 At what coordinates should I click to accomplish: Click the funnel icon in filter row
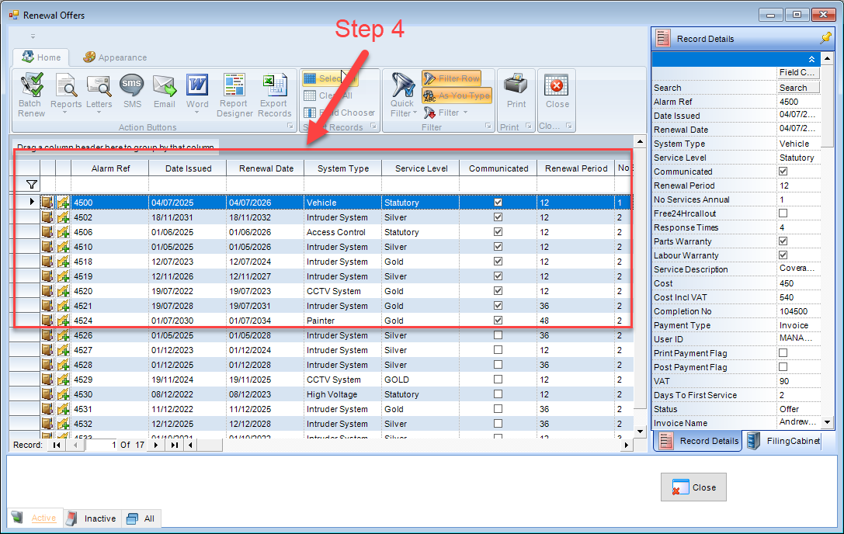point(32,185)
